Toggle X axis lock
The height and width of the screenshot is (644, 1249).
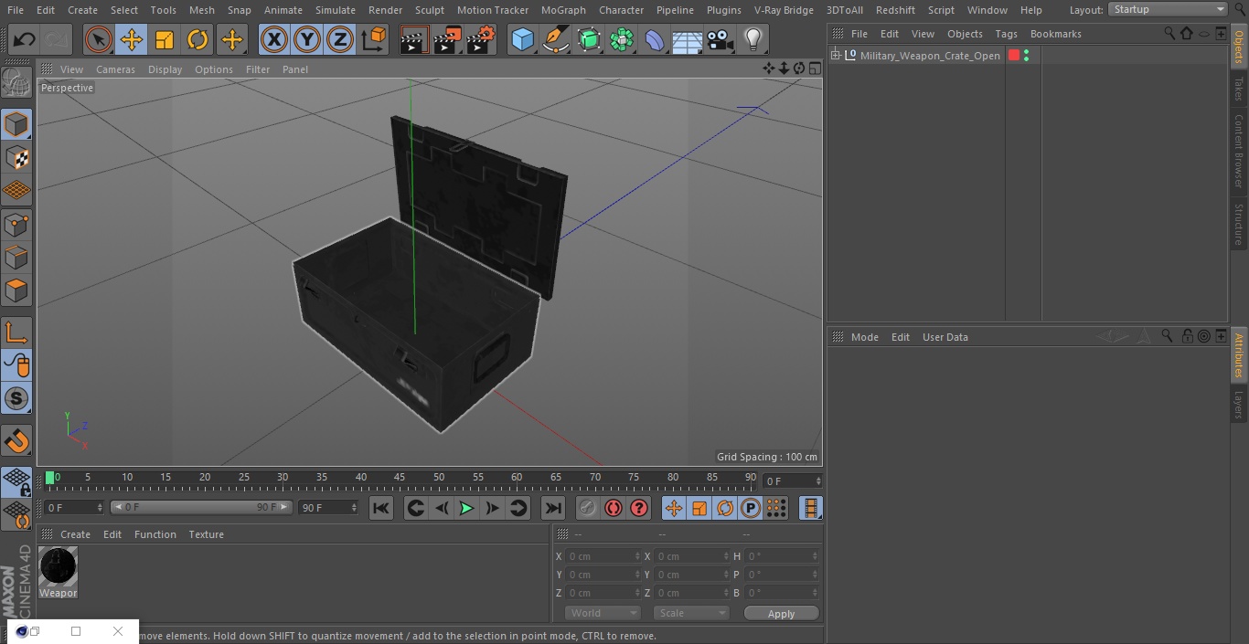(x=274, y=40)
